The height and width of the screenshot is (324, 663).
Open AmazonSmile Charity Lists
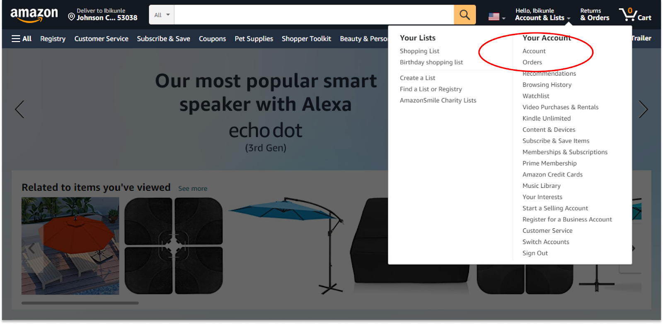point(438,100)
